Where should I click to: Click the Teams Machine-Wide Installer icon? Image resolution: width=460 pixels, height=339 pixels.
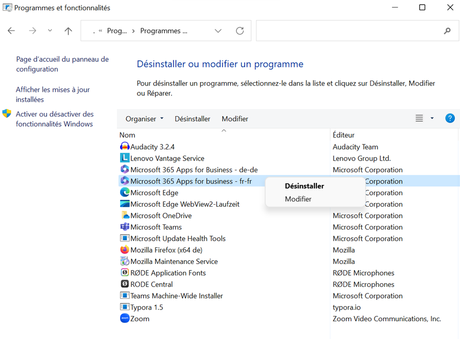[125, 295]
